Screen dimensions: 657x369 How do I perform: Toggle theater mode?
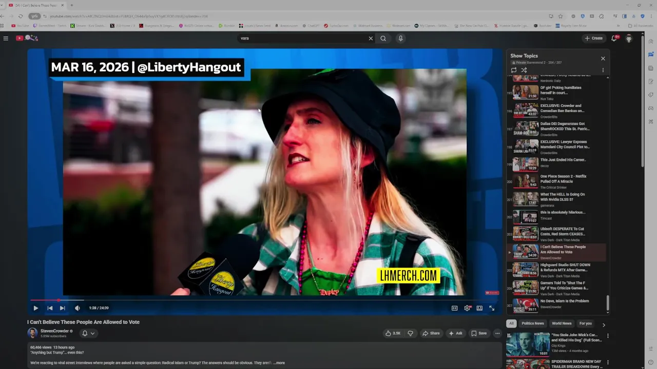479,308
